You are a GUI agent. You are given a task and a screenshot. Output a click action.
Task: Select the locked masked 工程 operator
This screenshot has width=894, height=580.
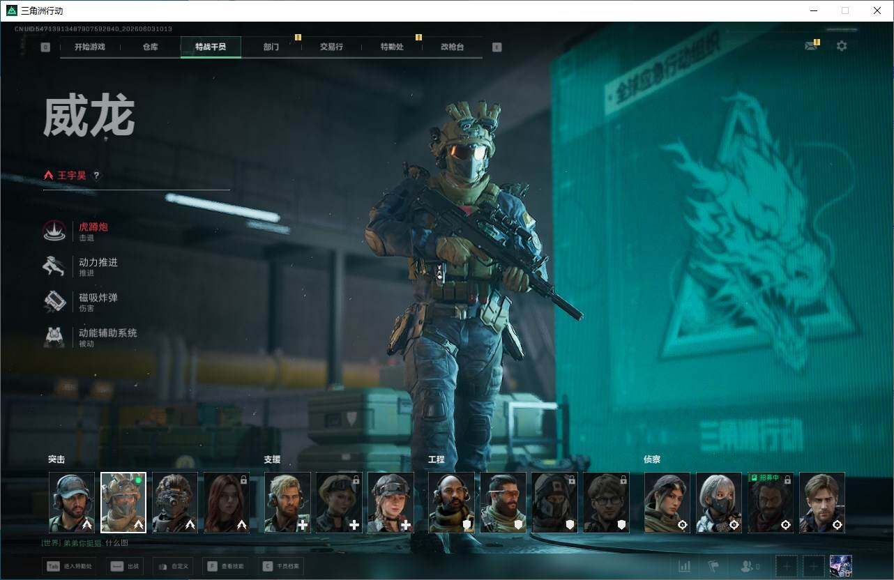tap(554, 503)
